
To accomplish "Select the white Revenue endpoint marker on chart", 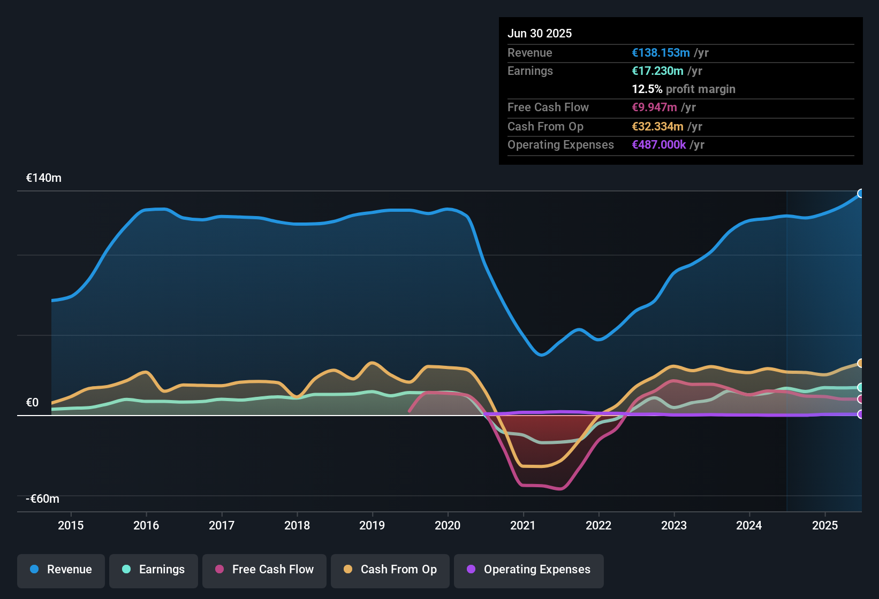I will [860, 194].
